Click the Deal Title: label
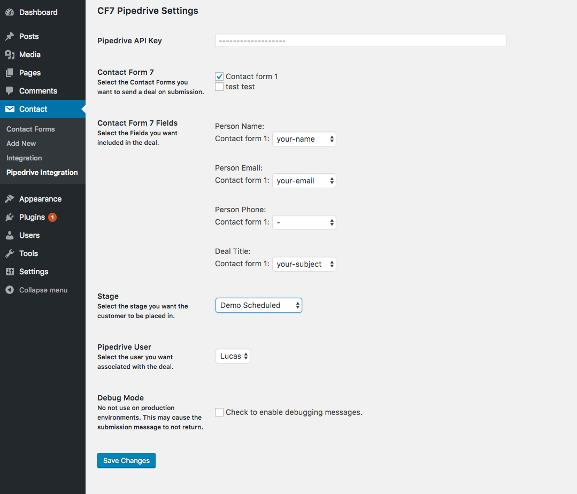The width and height of the screenshot is (577, 494). [233, 251]
